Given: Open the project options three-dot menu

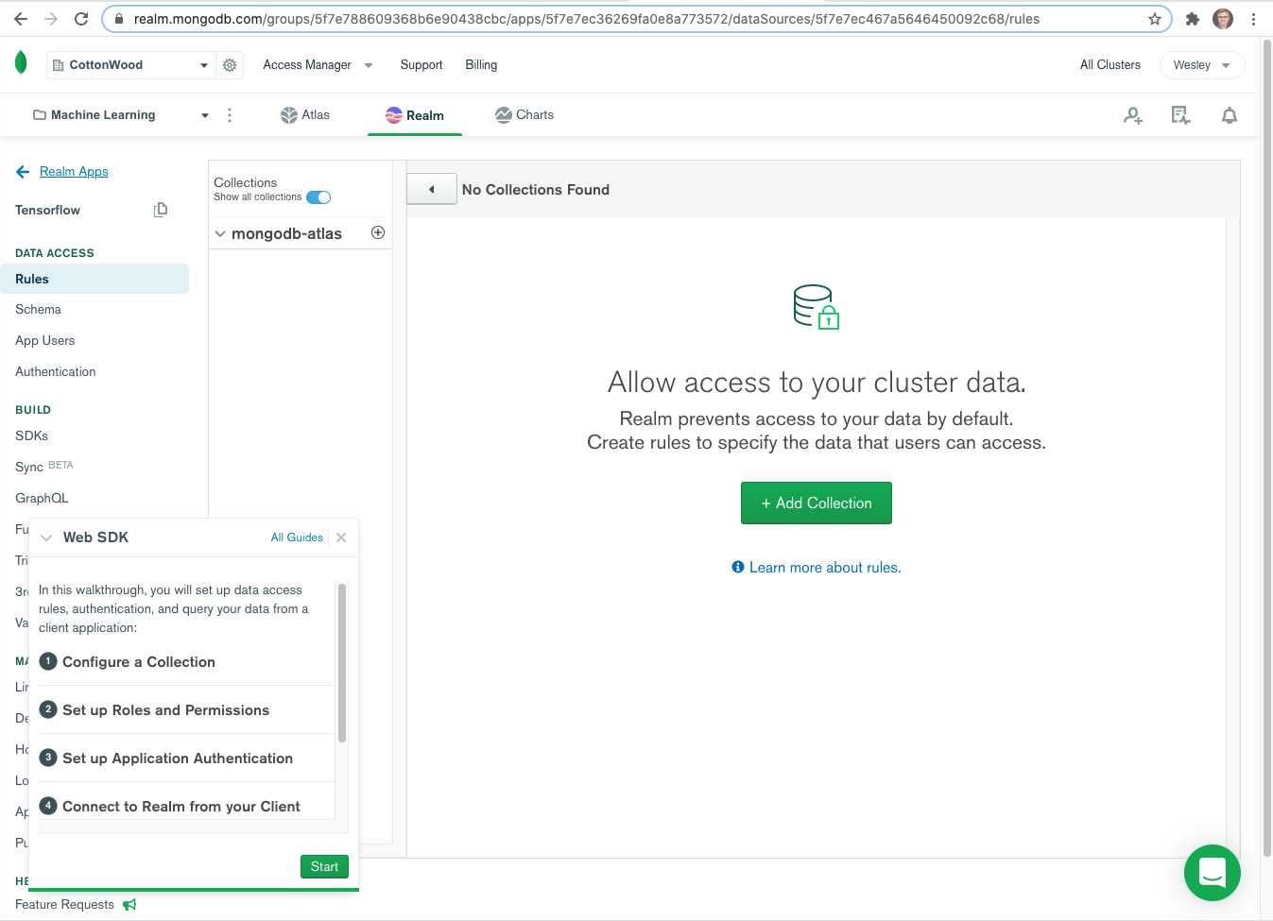Looking at the screenshot, I should coord(230,115).
